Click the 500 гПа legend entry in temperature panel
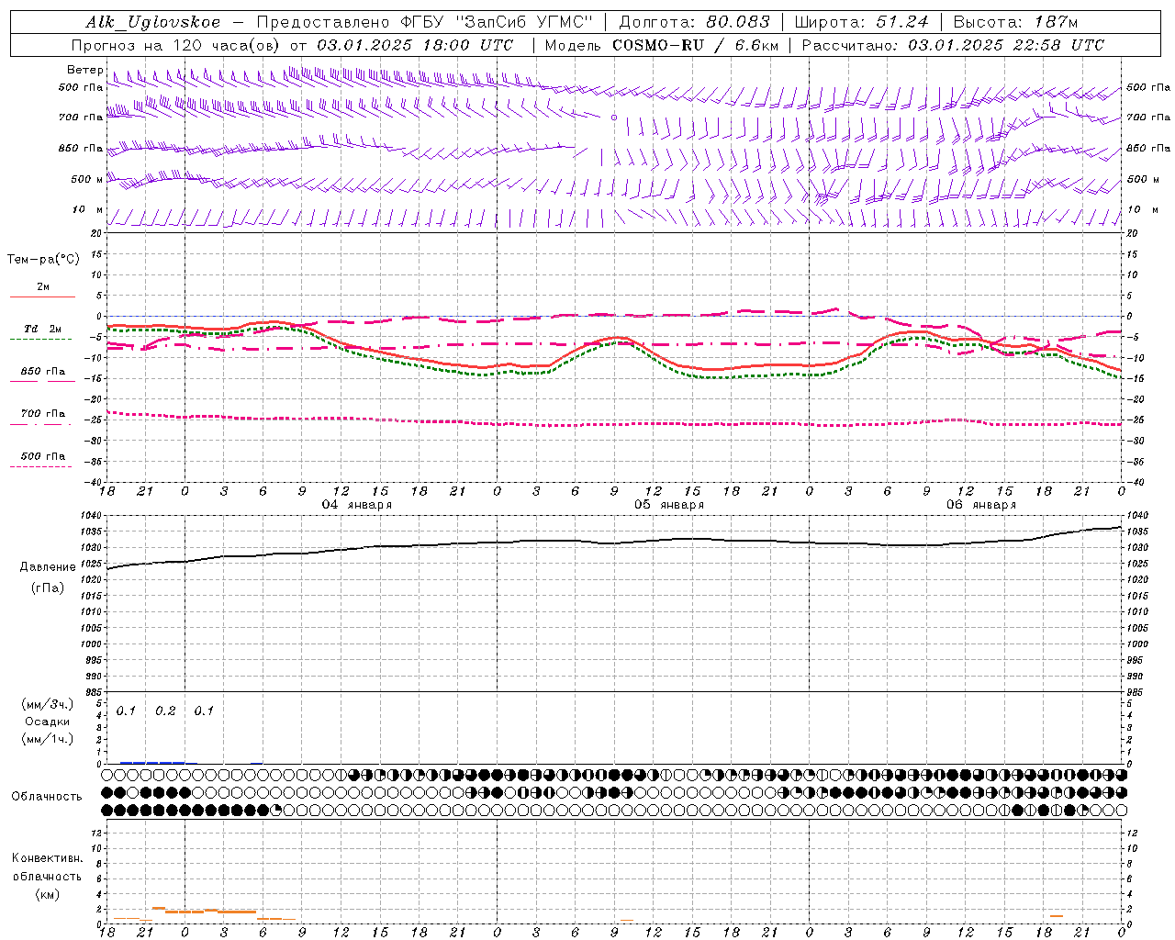 [x=43, y=456]
